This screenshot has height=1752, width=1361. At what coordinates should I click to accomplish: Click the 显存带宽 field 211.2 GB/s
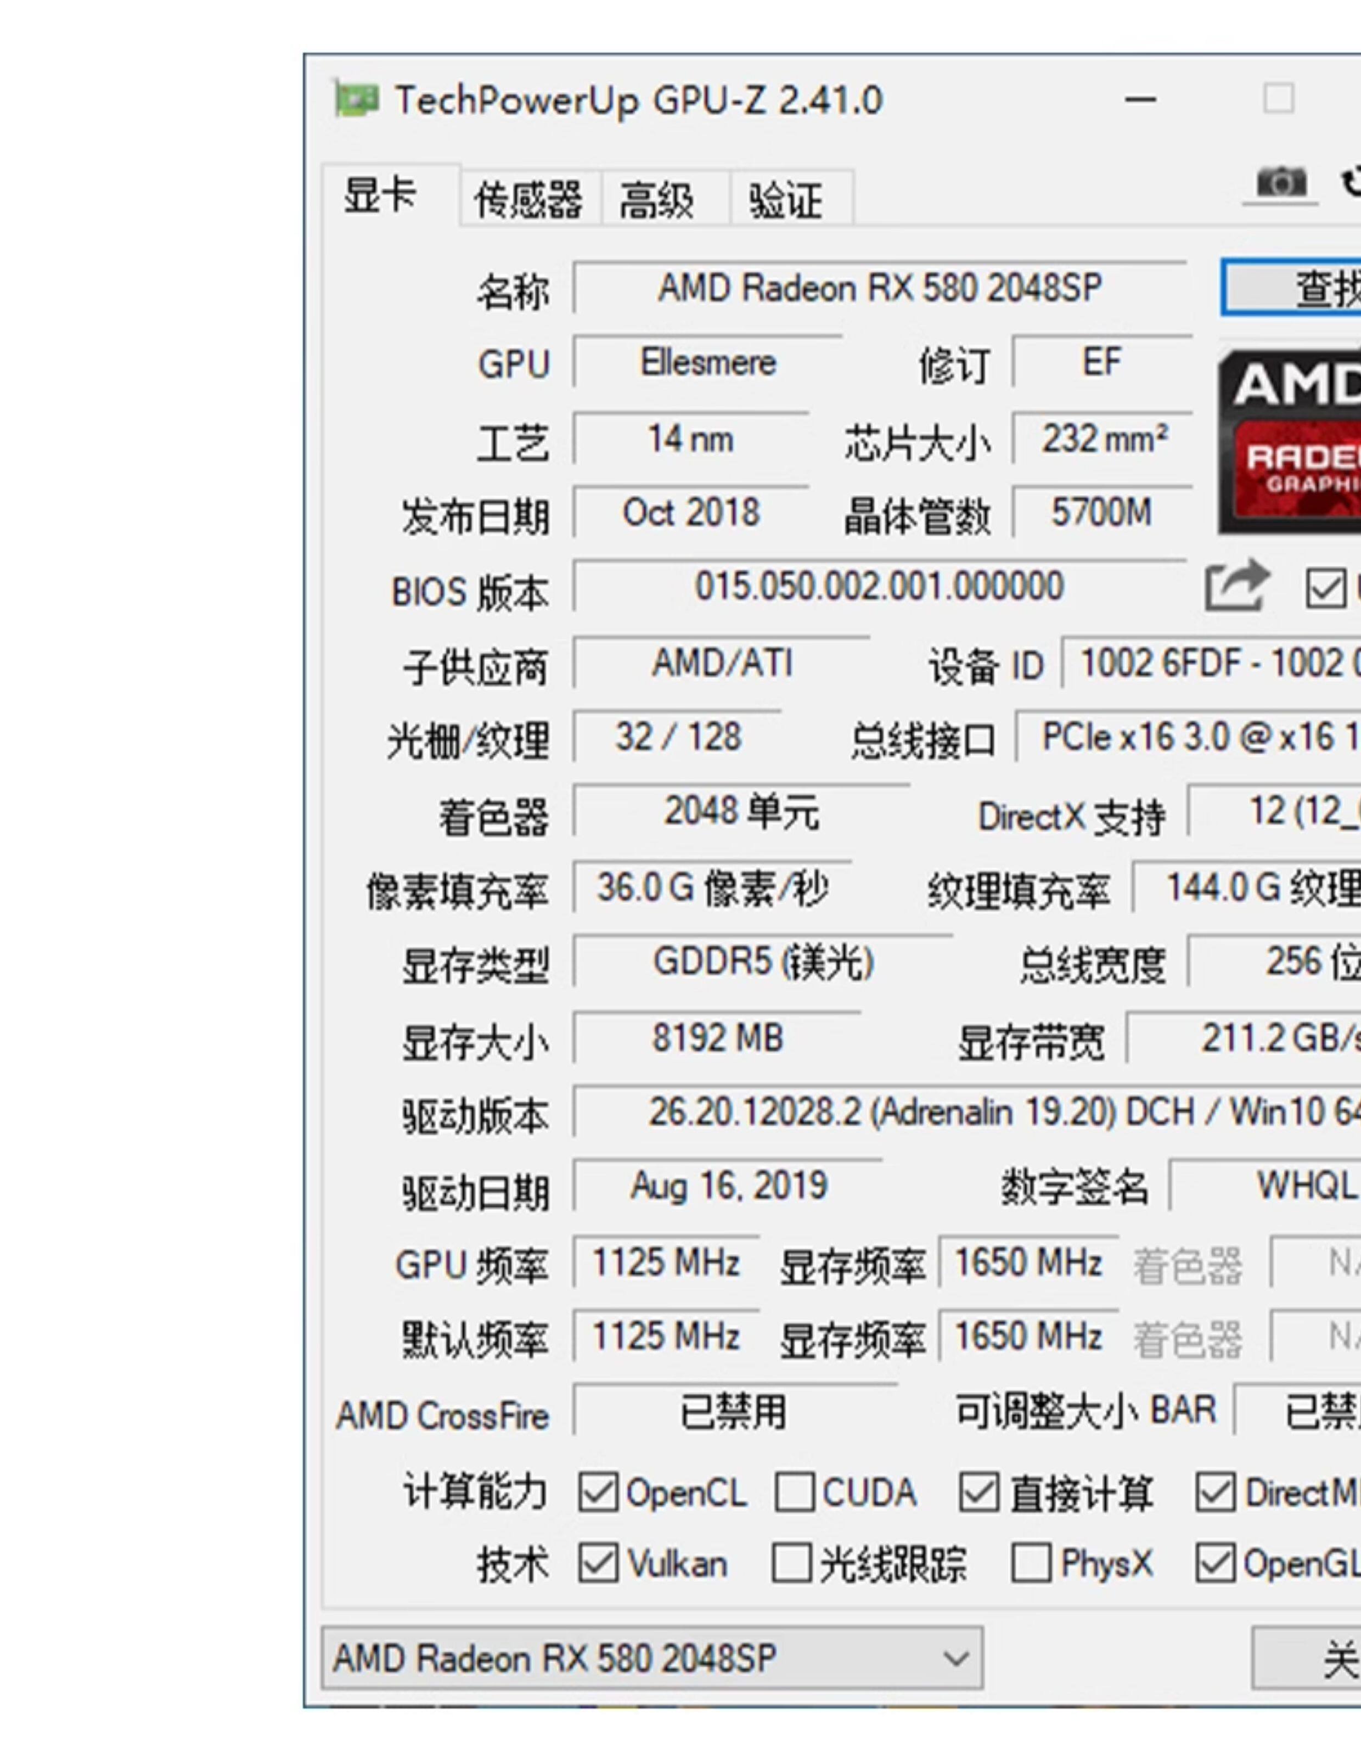tap(1244, 1037)
